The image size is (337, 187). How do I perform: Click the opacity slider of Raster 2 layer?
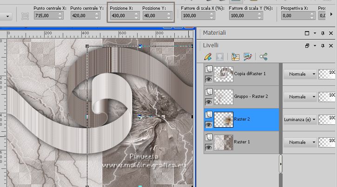327,120
